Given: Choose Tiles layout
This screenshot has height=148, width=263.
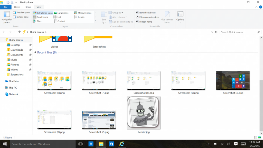Looking at the screenshot, I should 37,21.
